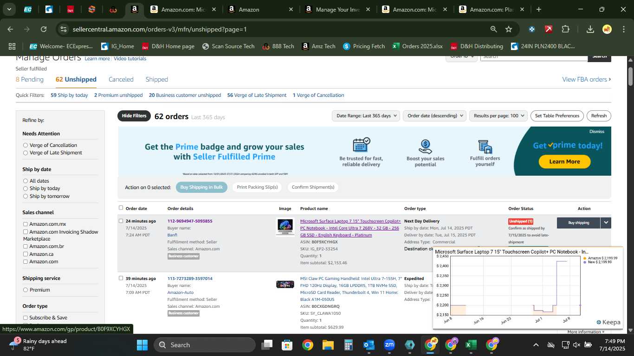Open 888 Tech bookmark

tap(278, 46)
